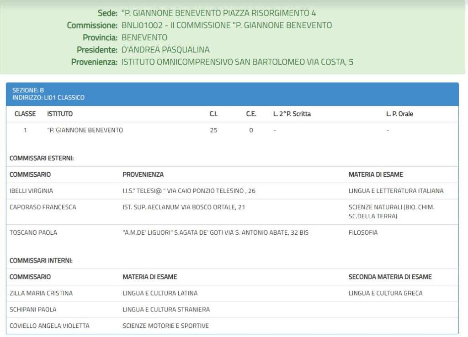This screenshot has width=468, height=337.
Task: Select commissioner IBELLI VIRGINIA
Action: point(32,191)
